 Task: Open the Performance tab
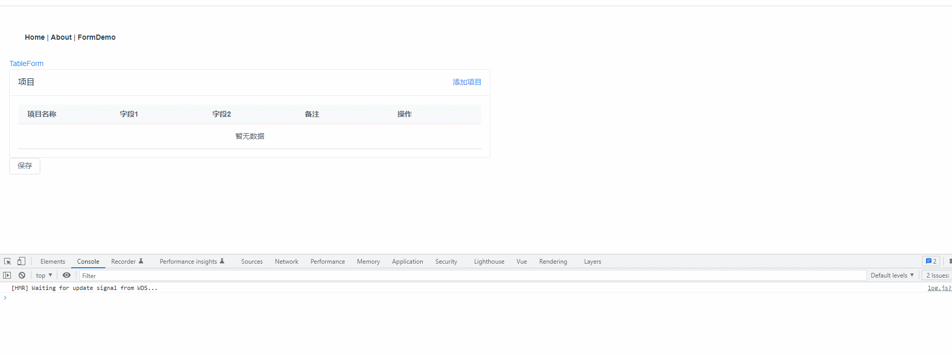327,262
